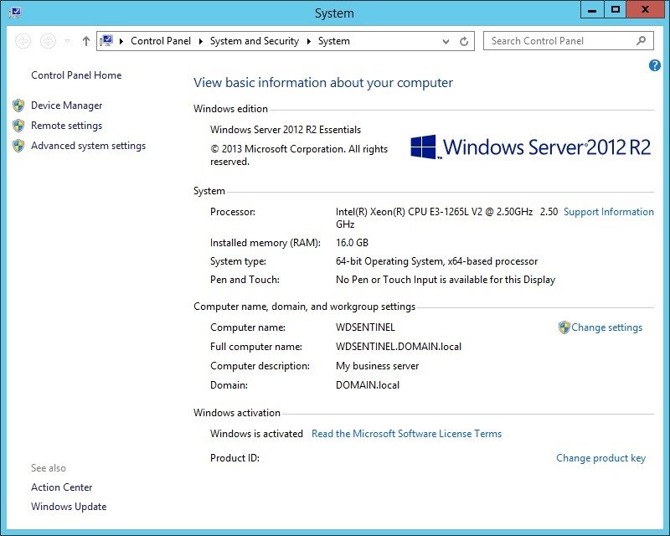
Task: Click the description 'My business server'
Action: 378,366
